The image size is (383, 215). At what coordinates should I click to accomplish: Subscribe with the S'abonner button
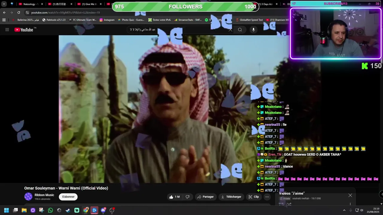tap(68, 197)
